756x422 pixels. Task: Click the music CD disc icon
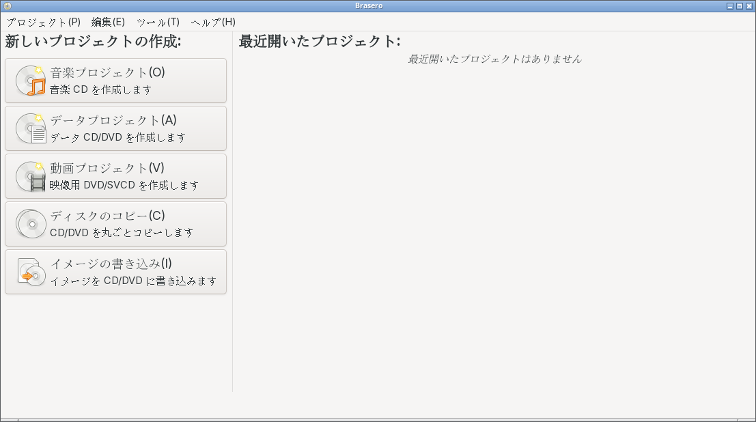click(31, 81)
